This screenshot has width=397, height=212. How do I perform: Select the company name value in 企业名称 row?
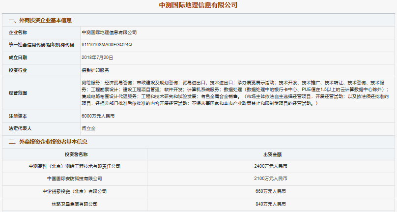coord(109,32)
